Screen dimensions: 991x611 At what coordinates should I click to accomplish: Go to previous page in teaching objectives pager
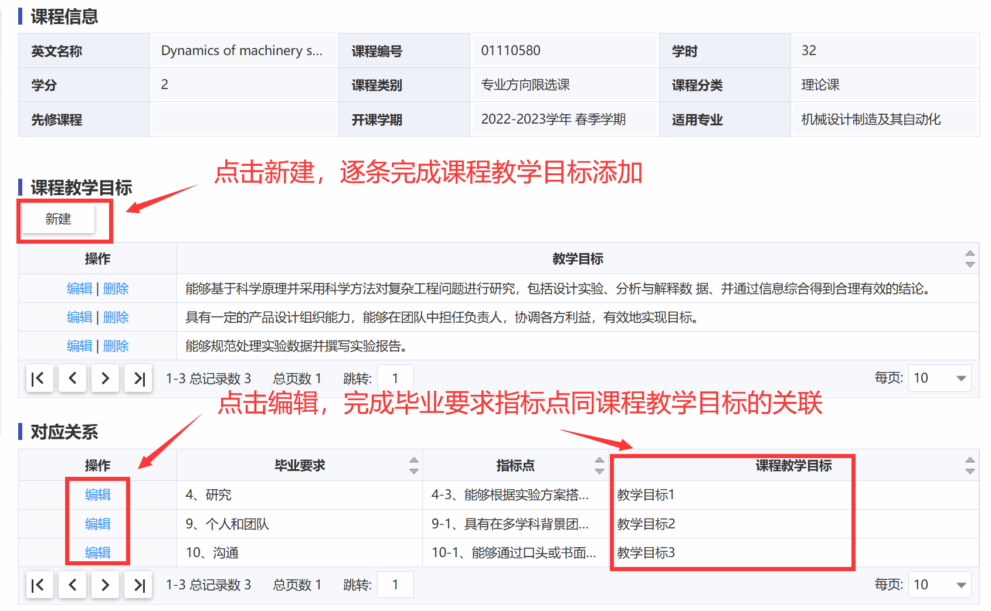[x=73, y=378]
